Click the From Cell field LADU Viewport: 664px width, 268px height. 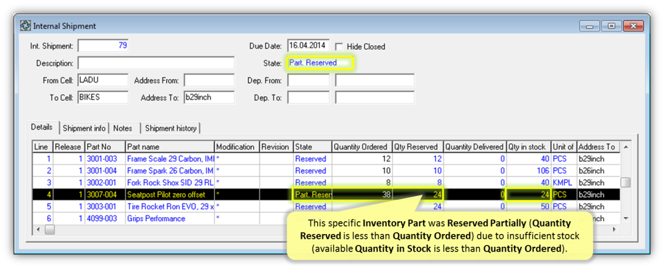103,81
